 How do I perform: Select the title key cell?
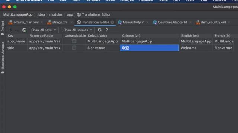[17, 48]
